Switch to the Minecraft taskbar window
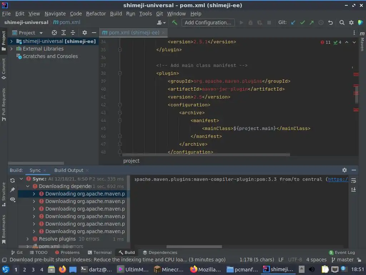The height and width of the screenshot is (275, 366). [169, 269]
